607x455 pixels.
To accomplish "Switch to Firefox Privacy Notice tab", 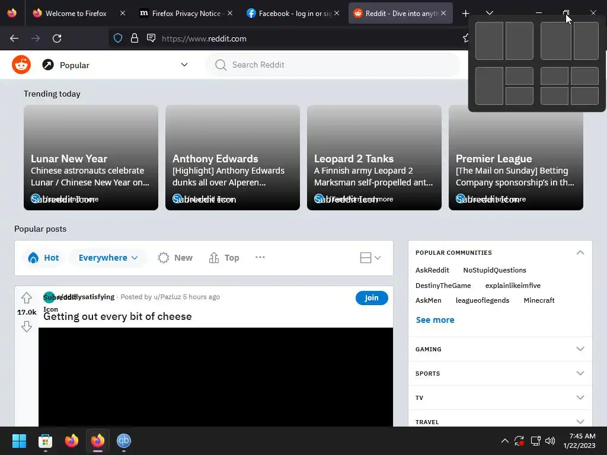I will click(186, 14).
